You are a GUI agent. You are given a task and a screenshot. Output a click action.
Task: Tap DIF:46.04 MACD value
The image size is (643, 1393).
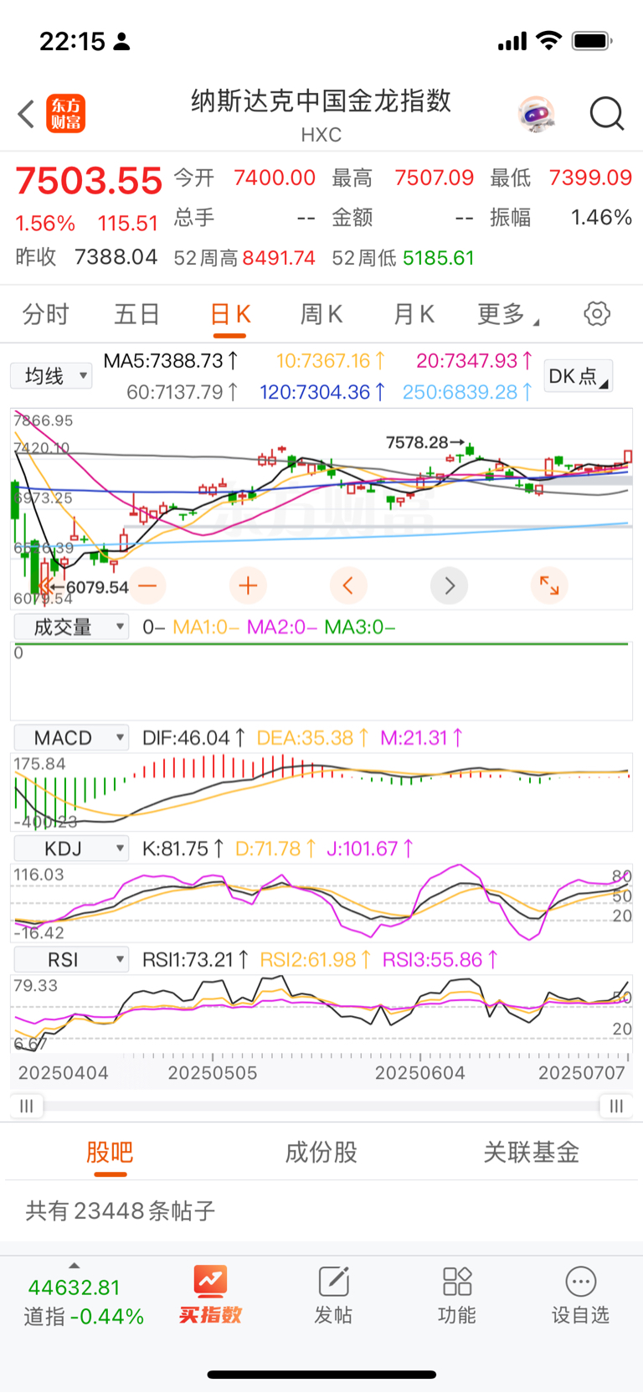click(193, 738)
